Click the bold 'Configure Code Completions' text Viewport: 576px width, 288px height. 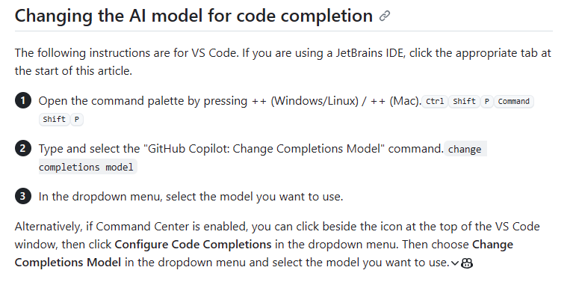(x=193, y=245)
